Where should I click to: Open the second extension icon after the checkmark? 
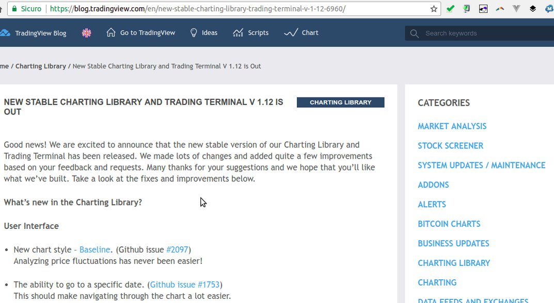pos(466,9)
